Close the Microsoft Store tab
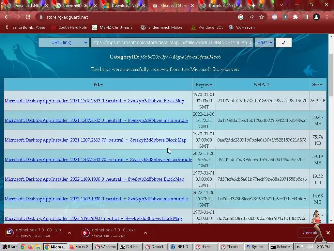334x251 pixels. pos(192,6)
